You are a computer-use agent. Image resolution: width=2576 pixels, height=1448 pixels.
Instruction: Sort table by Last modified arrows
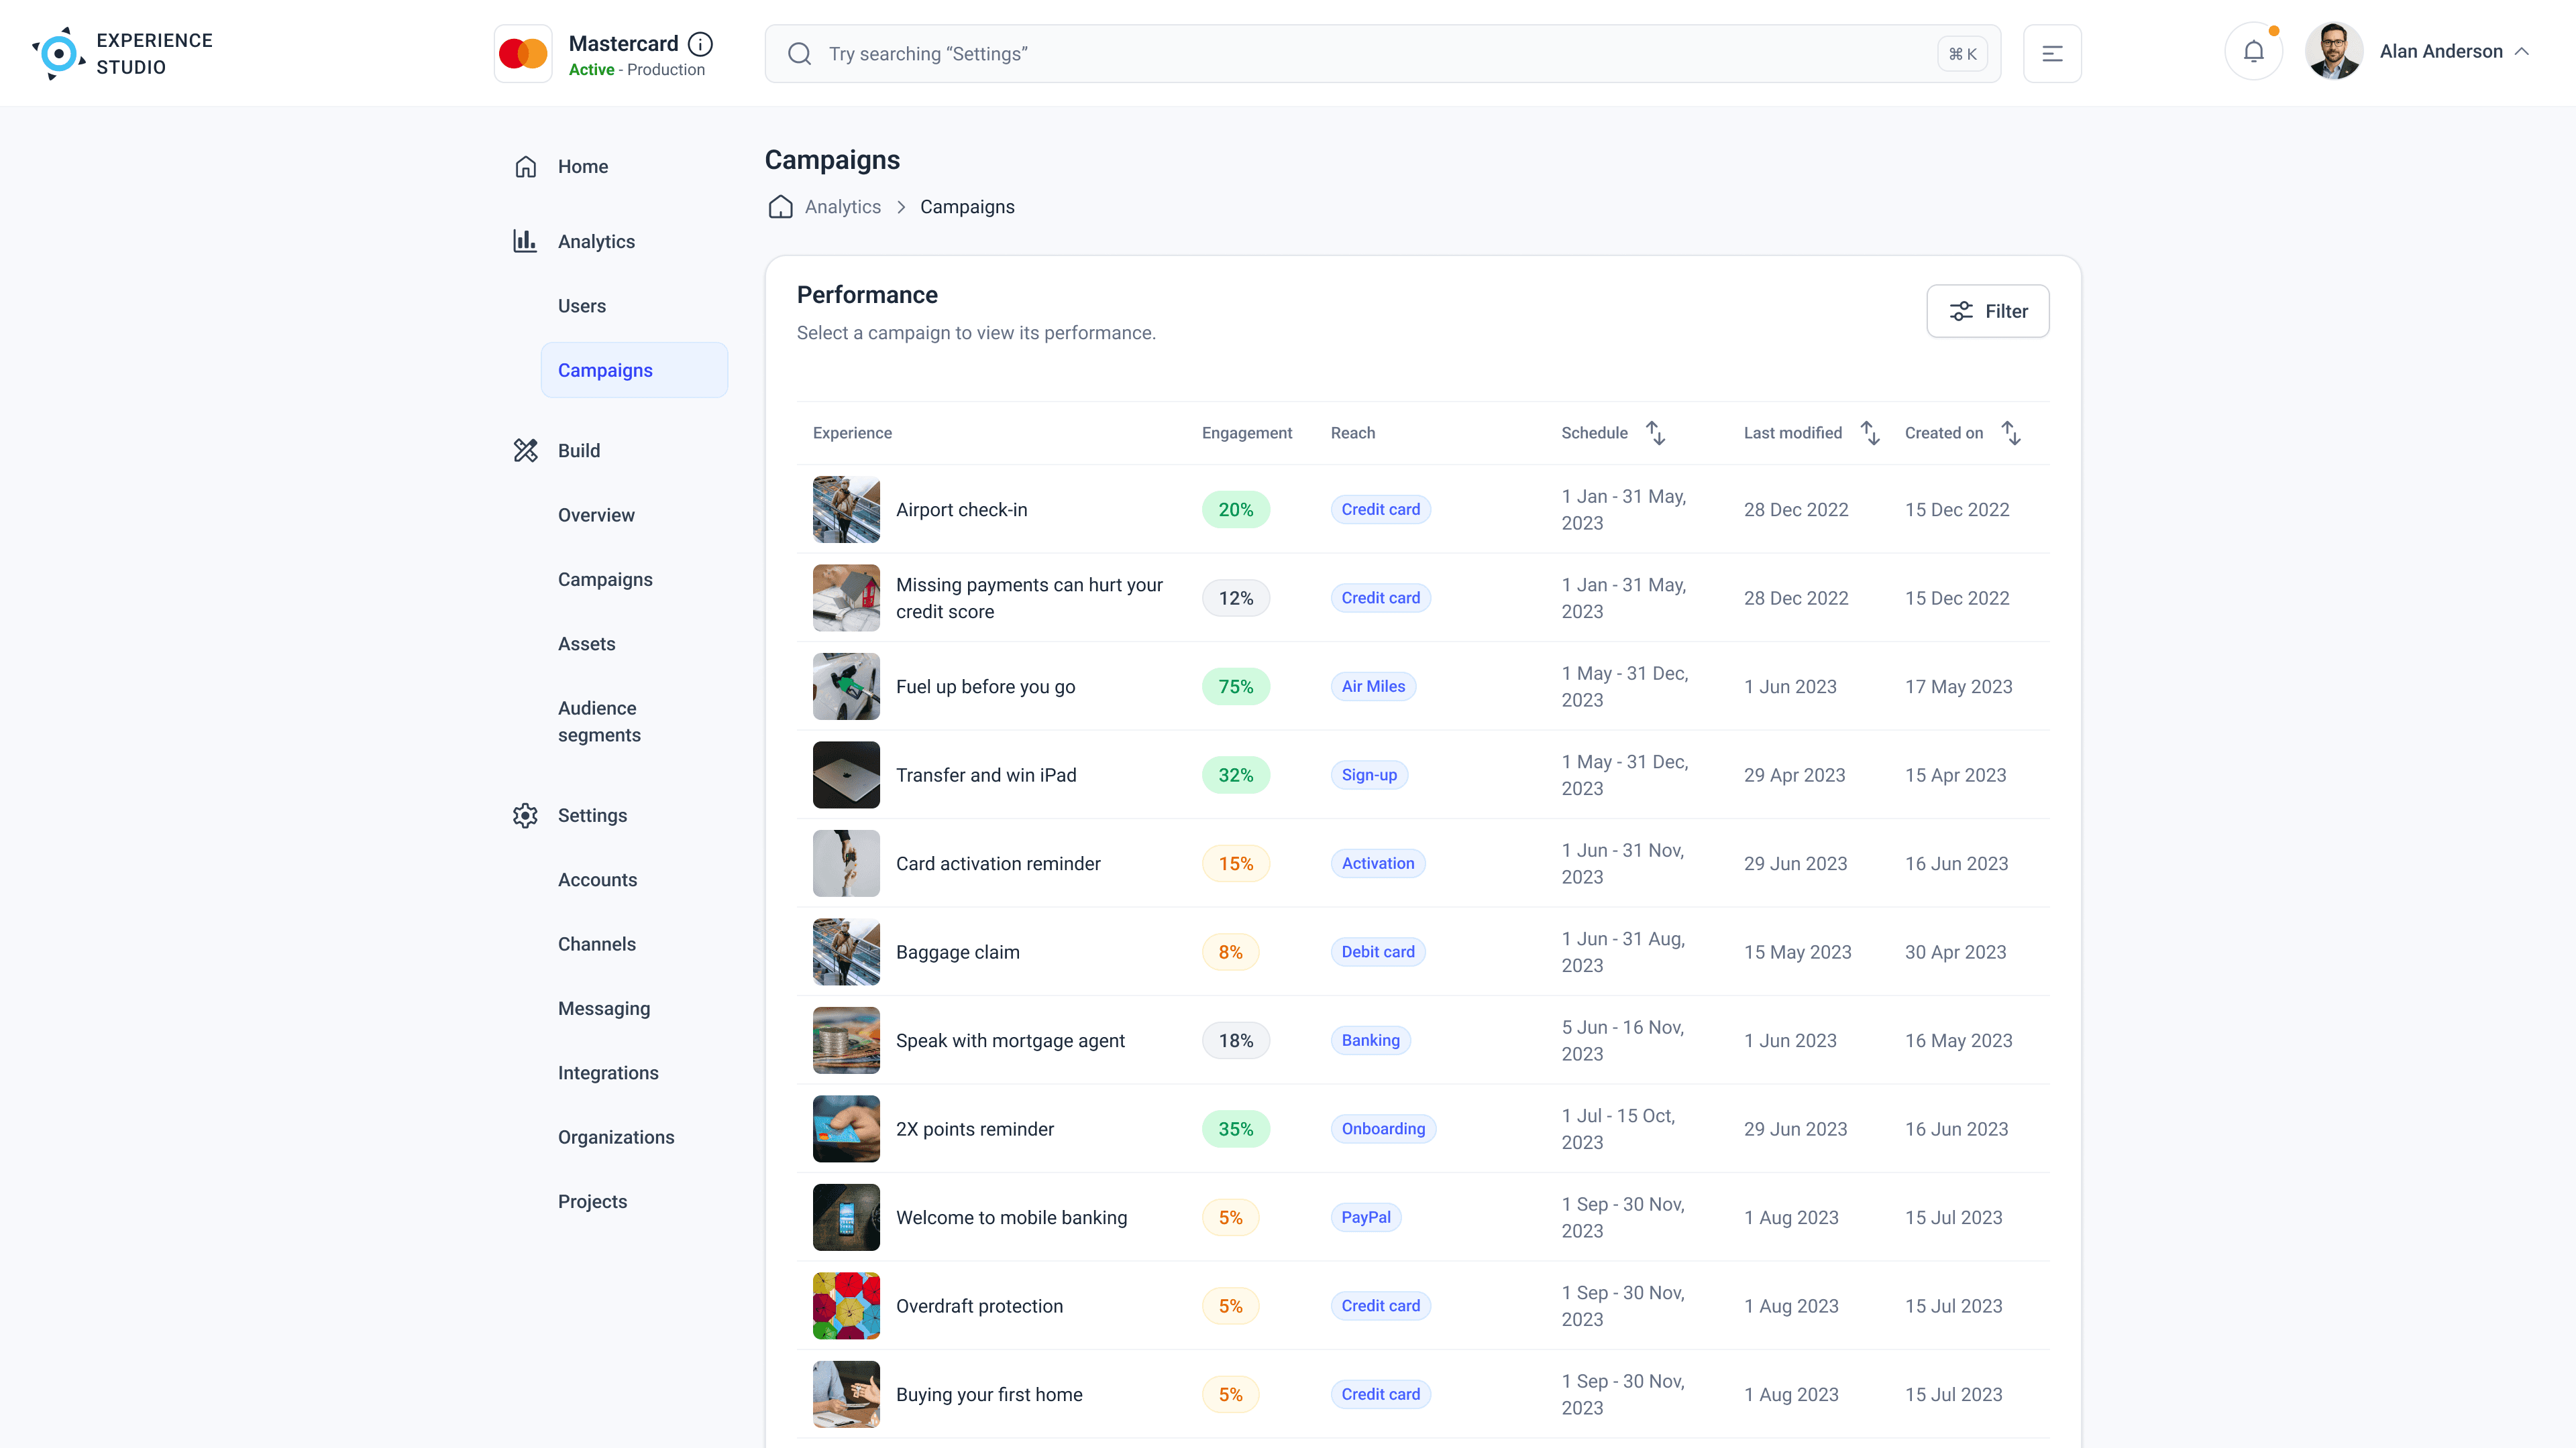coord(1870,432)
